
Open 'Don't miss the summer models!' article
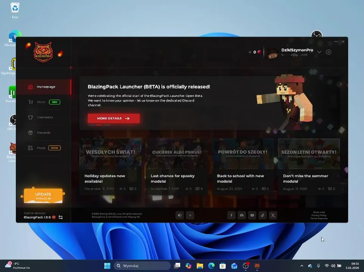click(x=306, y=179)
